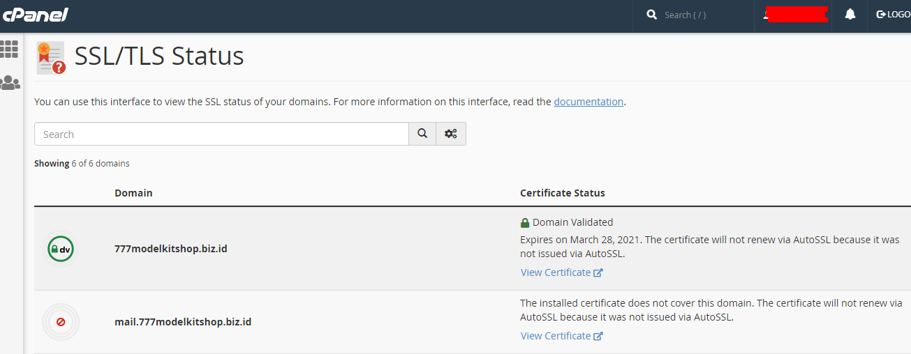The width and height of the screenshot is (911, 354).
Task: Click the Domain Validated status text
Action: [572, 222]
